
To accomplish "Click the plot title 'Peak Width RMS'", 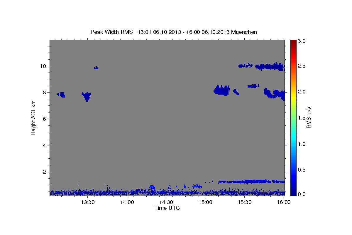I will click(111, 32).
